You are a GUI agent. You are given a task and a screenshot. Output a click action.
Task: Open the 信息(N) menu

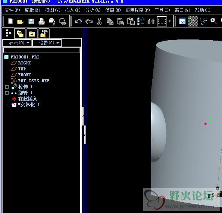click(x=113, y=10)
